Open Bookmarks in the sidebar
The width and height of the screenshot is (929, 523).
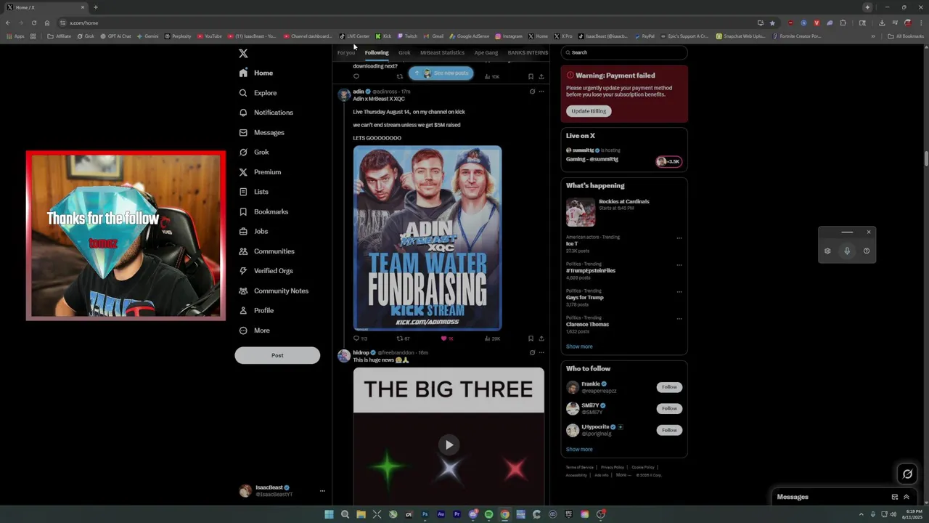[263, 211]
